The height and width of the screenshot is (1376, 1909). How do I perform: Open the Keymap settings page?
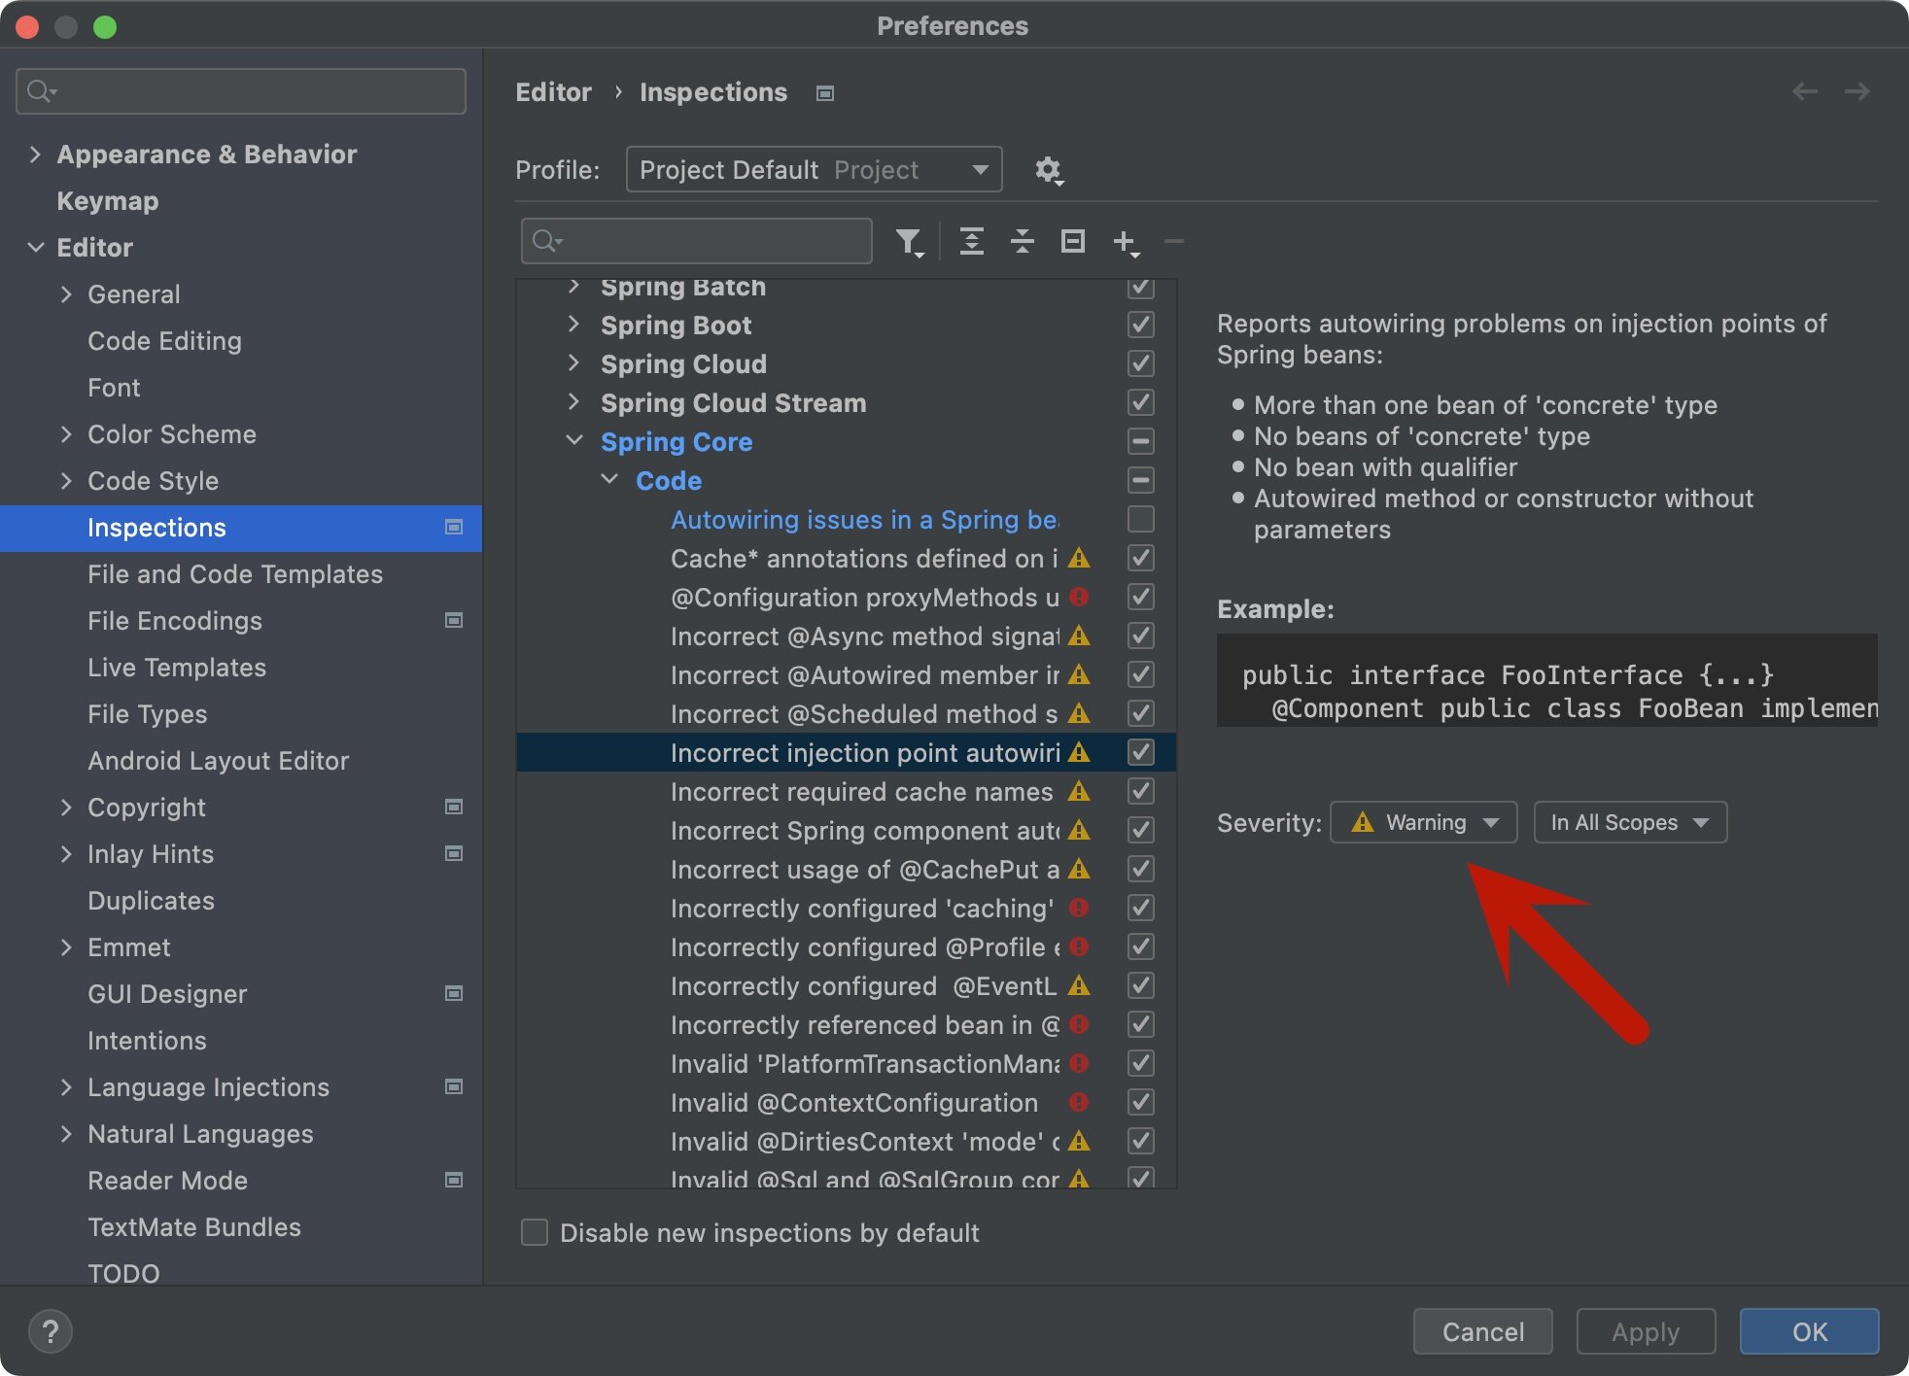click(107, 201)
